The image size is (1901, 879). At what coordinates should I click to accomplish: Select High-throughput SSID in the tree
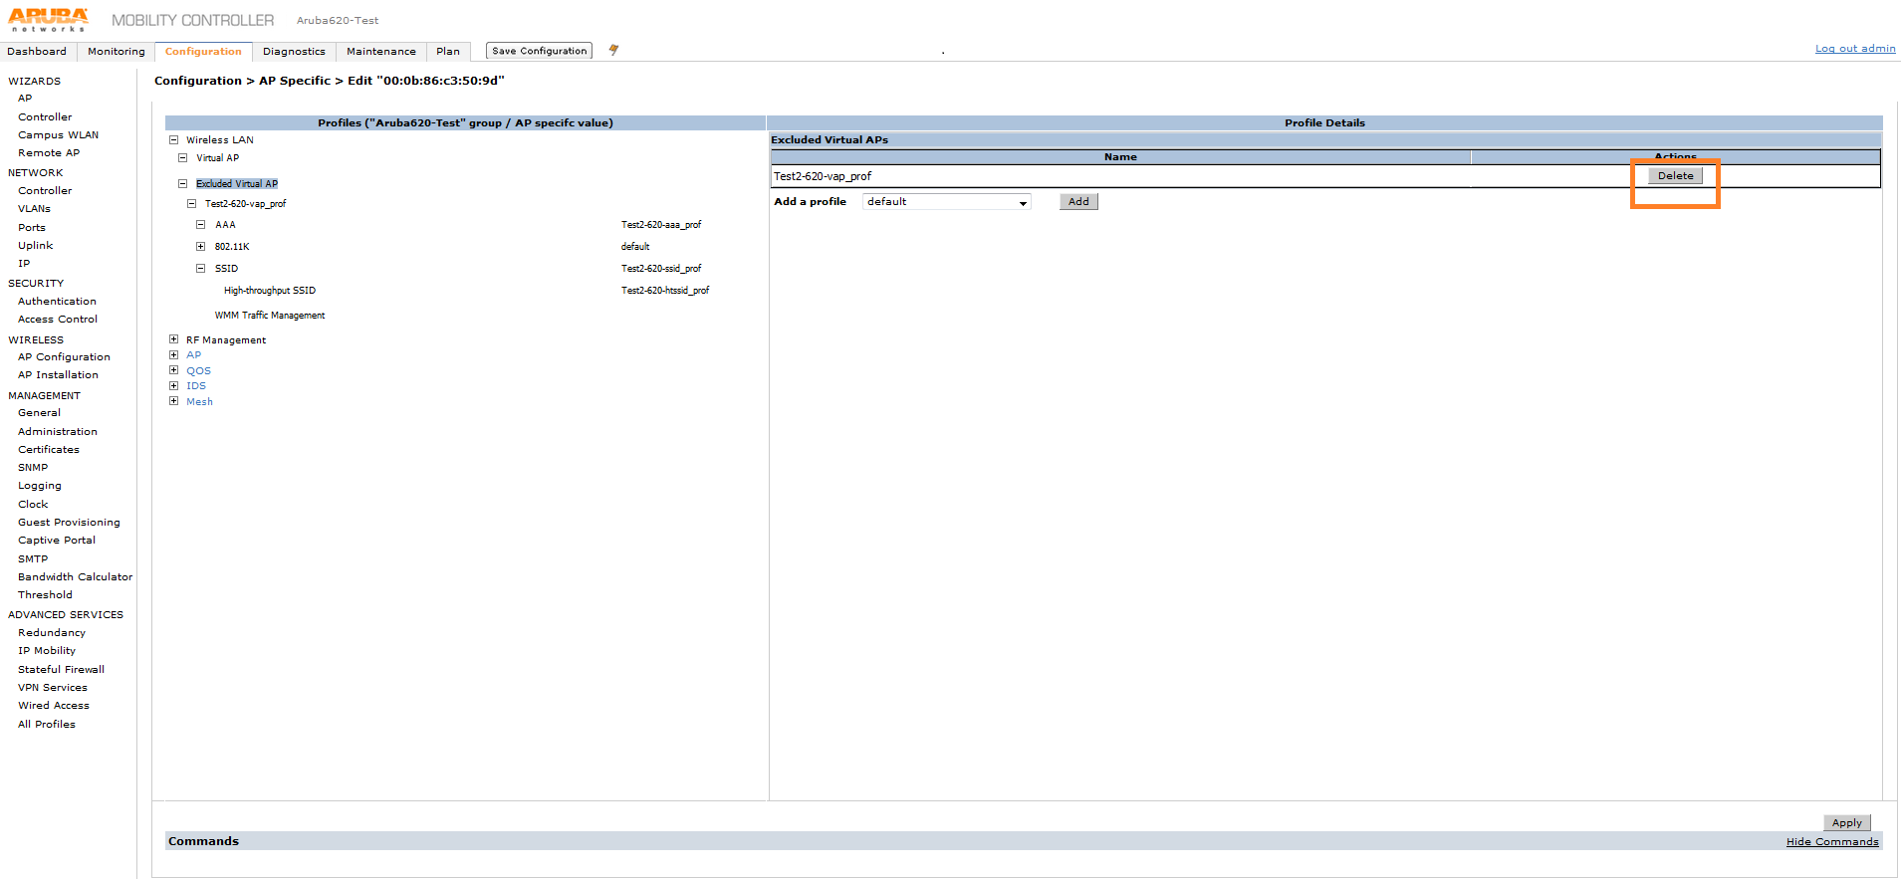270,291
